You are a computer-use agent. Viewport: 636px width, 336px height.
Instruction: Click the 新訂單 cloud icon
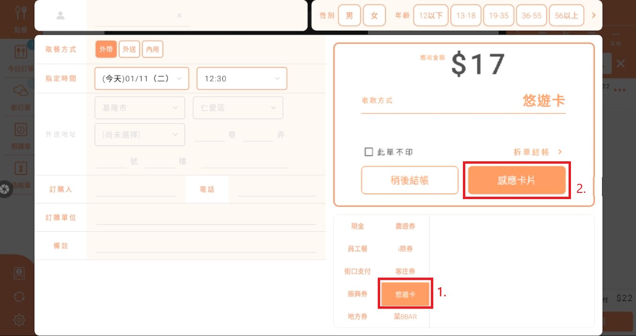[x=21, y=90]
